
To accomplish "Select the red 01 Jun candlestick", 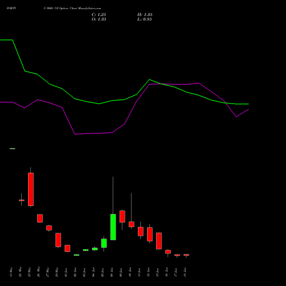I will (x=67, y=248).
